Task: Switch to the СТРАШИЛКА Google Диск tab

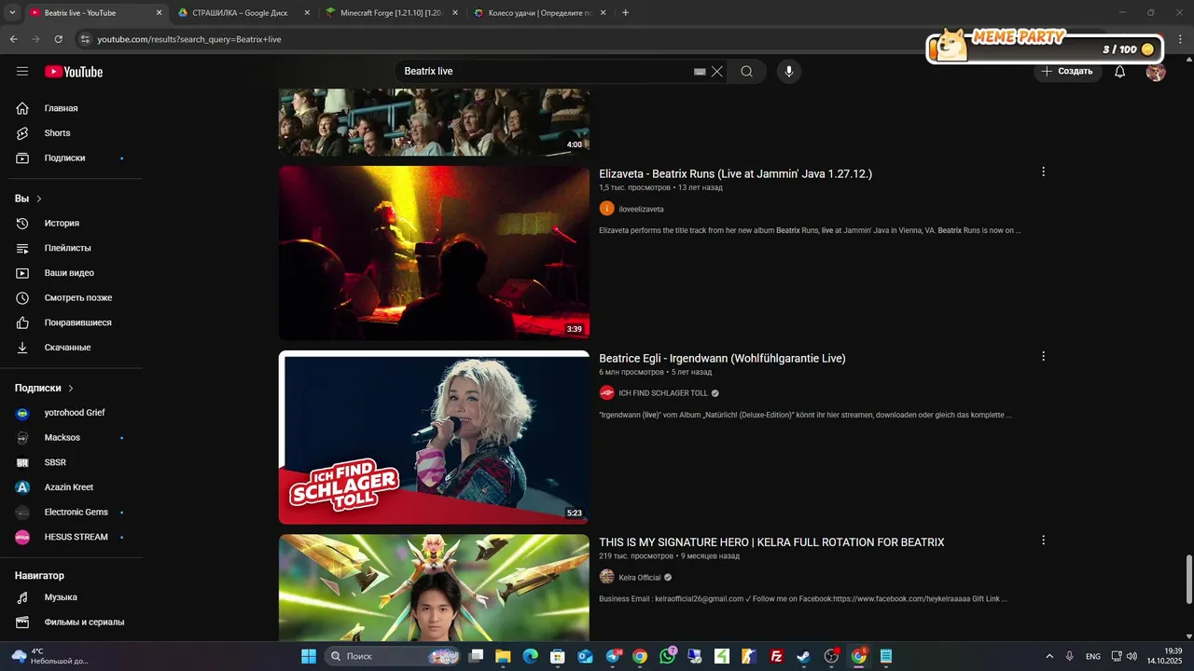Action: [240, 13]
